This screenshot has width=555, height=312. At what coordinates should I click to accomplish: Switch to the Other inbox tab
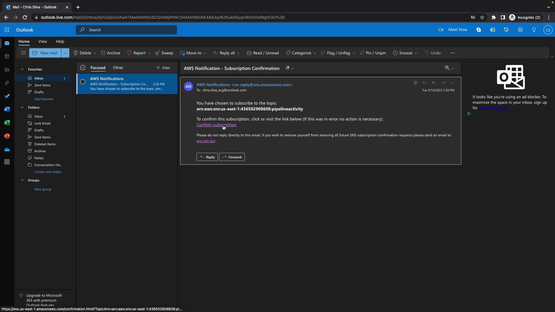click(118, 68)
